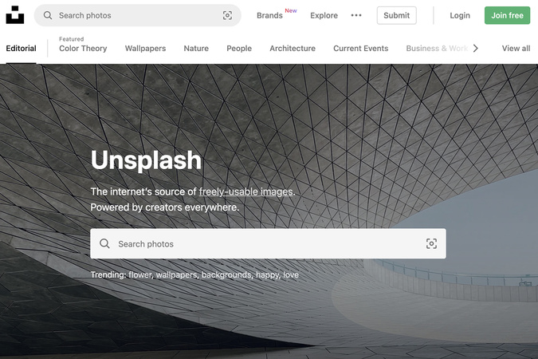538x359 pixels.
Task: Click the Unsplash logo icon
Action: (x=15, y=15)
